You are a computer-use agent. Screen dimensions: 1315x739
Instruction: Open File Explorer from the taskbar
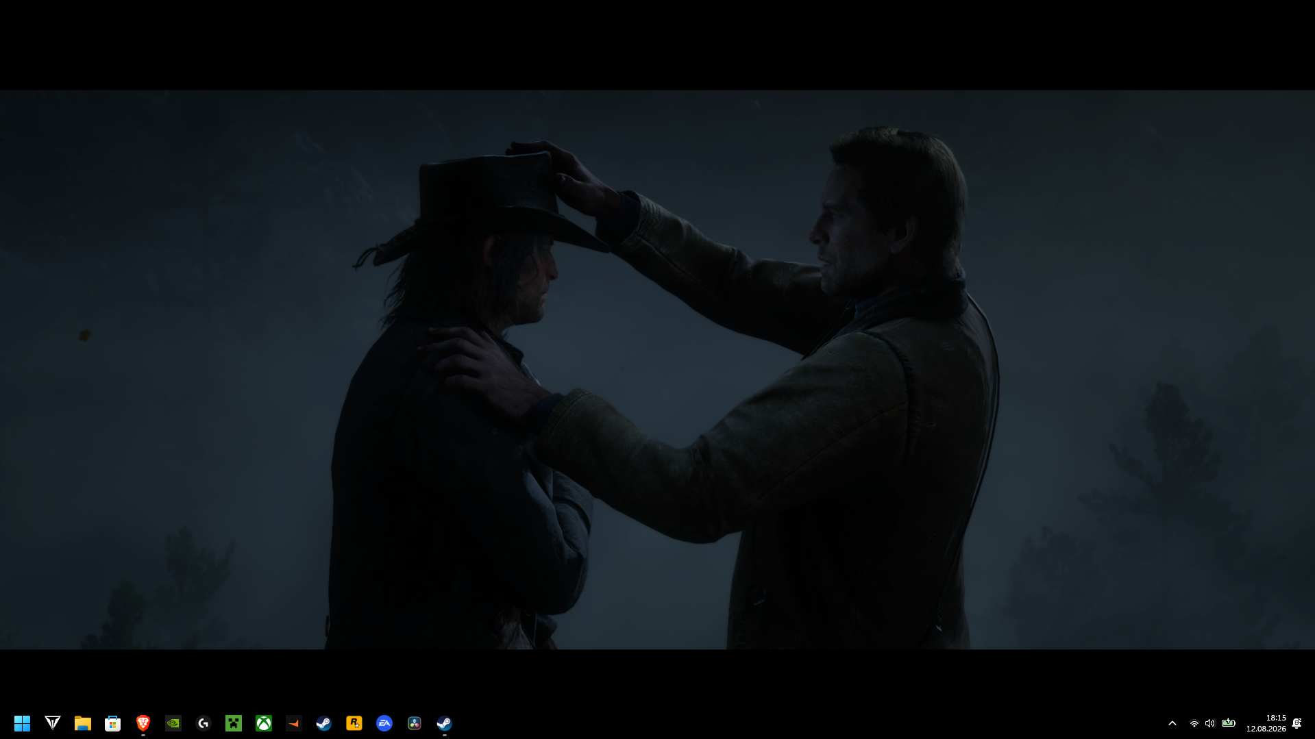83,723
